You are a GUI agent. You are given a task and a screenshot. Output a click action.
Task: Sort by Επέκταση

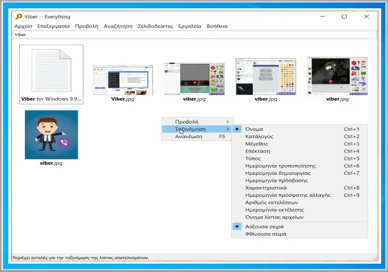pos(300,151)
